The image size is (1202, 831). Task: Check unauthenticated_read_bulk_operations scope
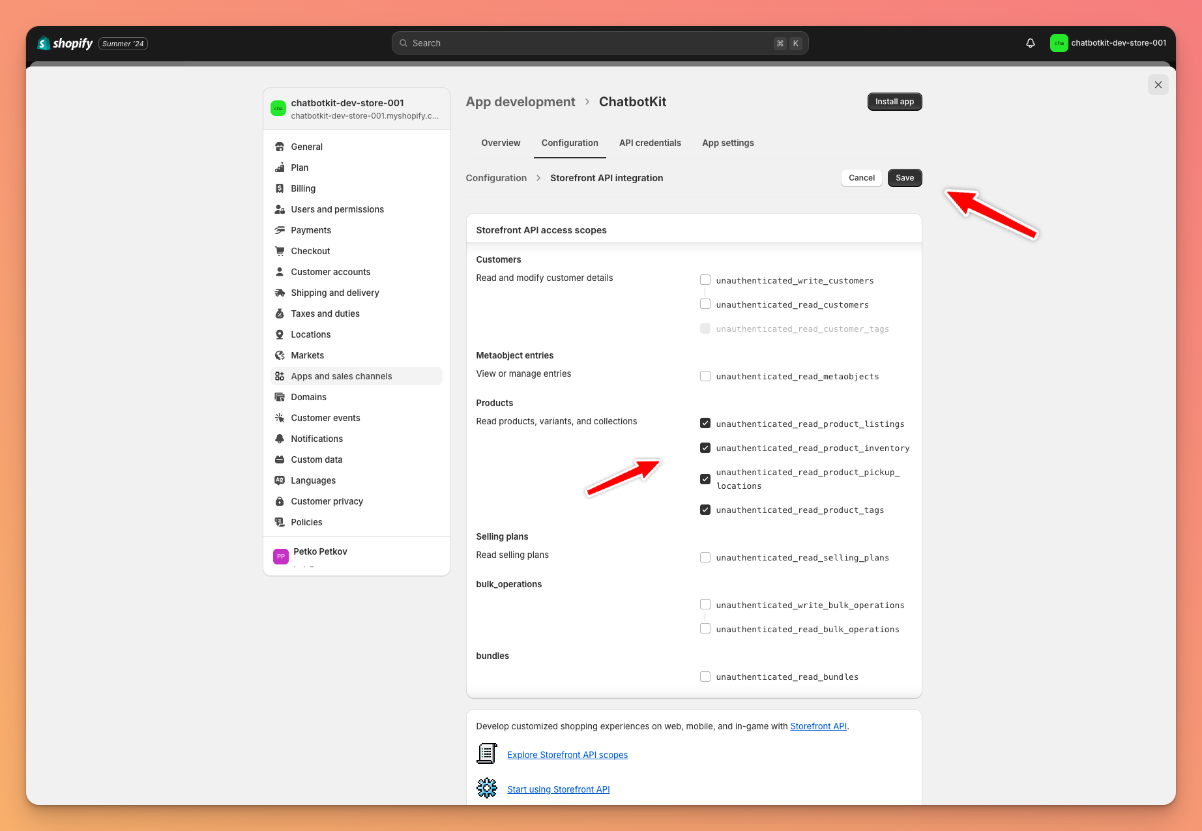[705, 628]
